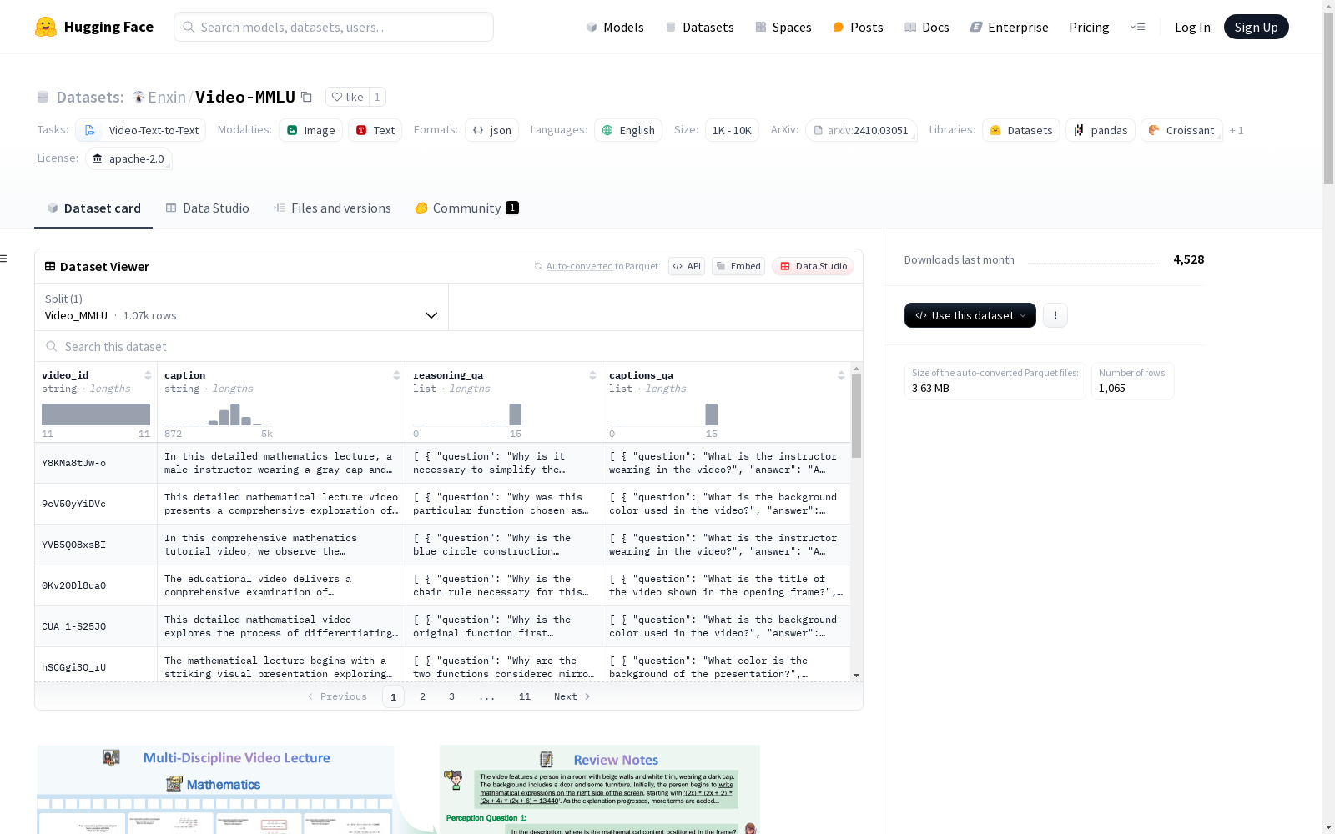Go to Models in navigation
This screenshot has height=834, width=1335.
(615, 27)
